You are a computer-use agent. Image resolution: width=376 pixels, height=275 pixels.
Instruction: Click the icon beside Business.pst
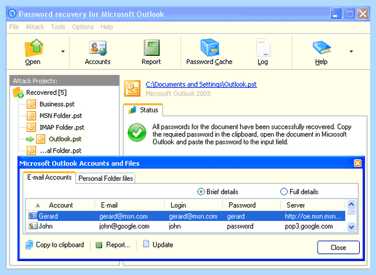point(31,104)
